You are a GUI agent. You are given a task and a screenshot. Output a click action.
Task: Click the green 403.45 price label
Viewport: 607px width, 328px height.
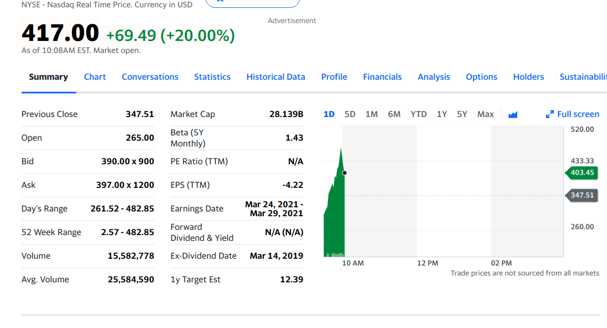581,173
